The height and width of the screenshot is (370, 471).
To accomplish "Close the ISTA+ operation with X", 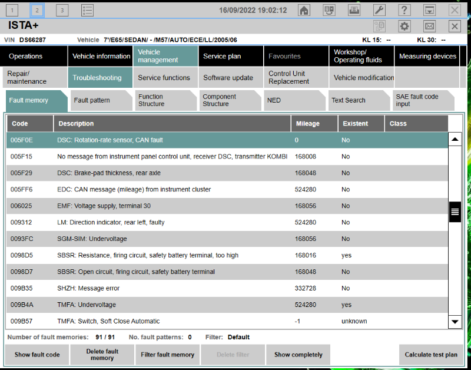I will pos(455,27).
